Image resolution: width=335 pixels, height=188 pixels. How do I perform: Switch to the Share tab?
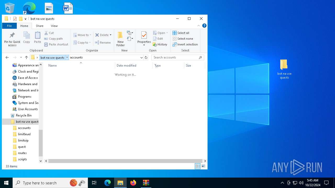(40, 26)
